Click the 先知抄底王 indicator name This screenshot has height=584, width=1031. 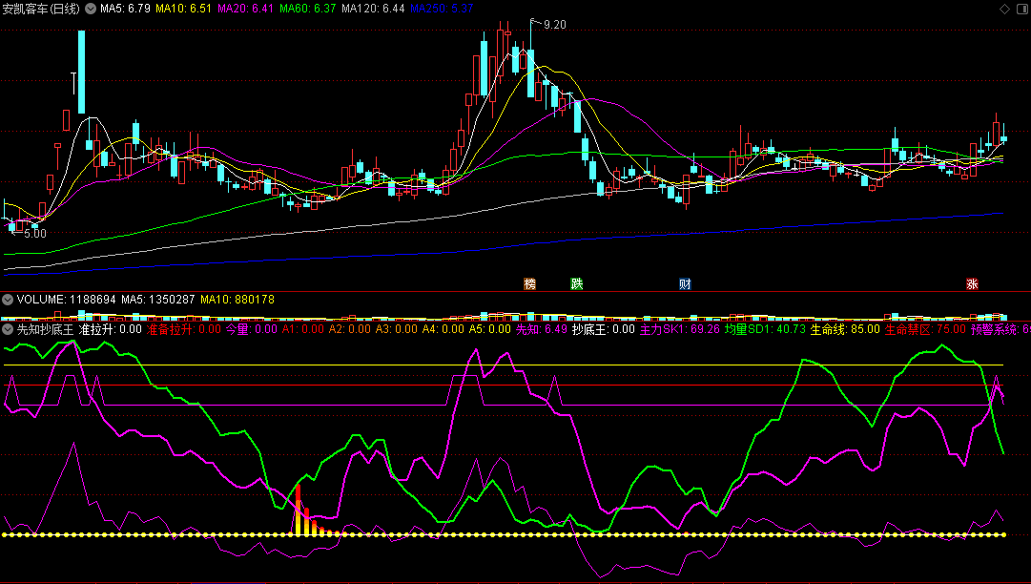click(45, 329)
